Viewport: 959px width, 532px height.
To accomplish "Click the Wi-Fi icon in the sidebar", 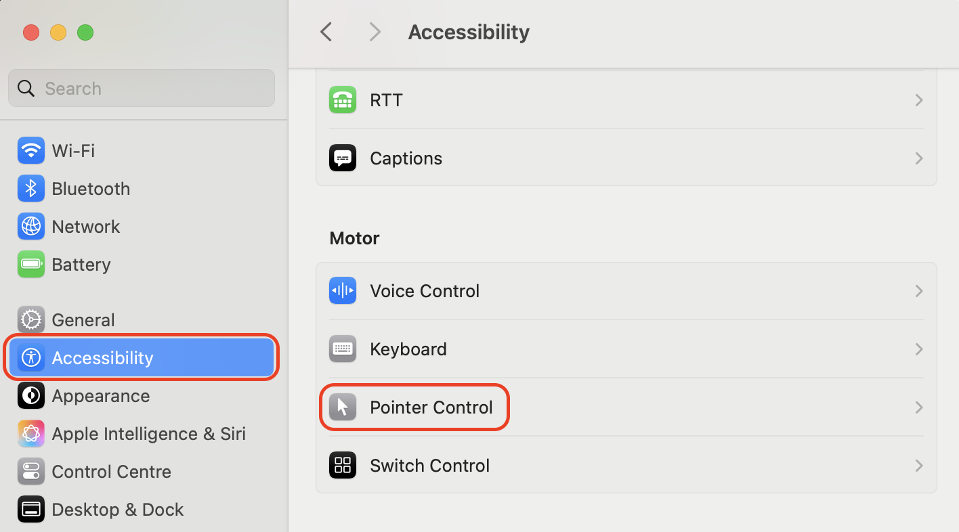I will point(30,150).
